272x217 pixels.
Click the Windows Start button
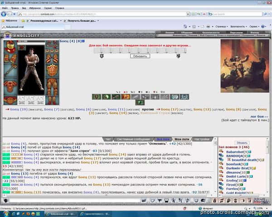pos(6,214)
